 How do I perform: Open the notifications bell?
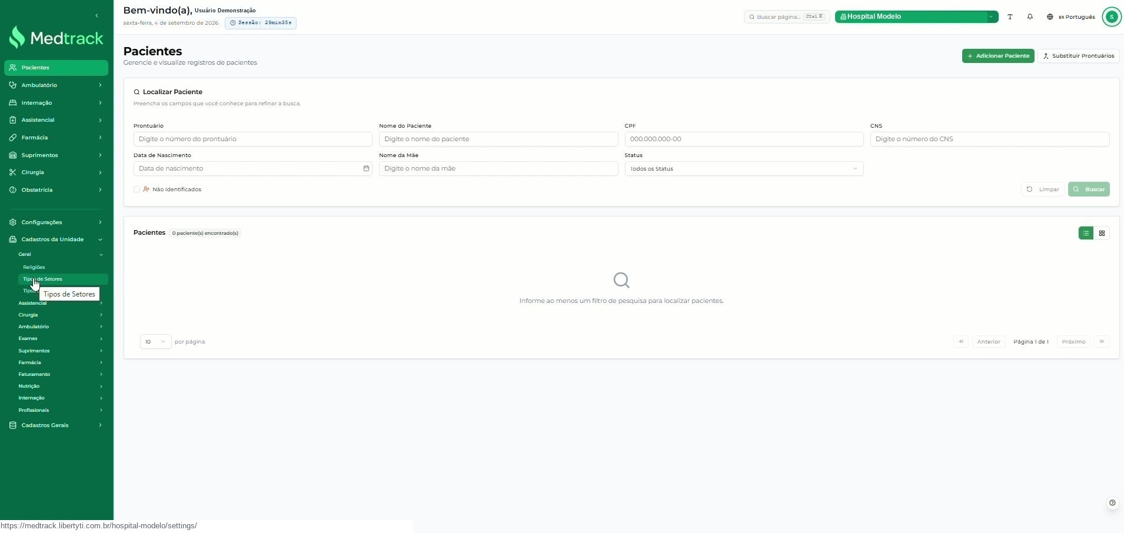point(1030,16)
